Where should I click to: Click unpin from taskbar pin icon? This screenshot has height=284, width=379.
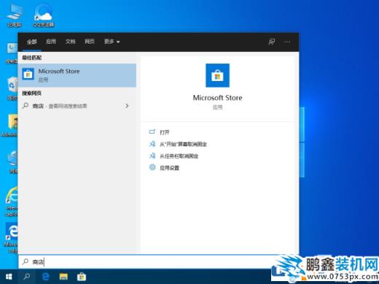152,156
